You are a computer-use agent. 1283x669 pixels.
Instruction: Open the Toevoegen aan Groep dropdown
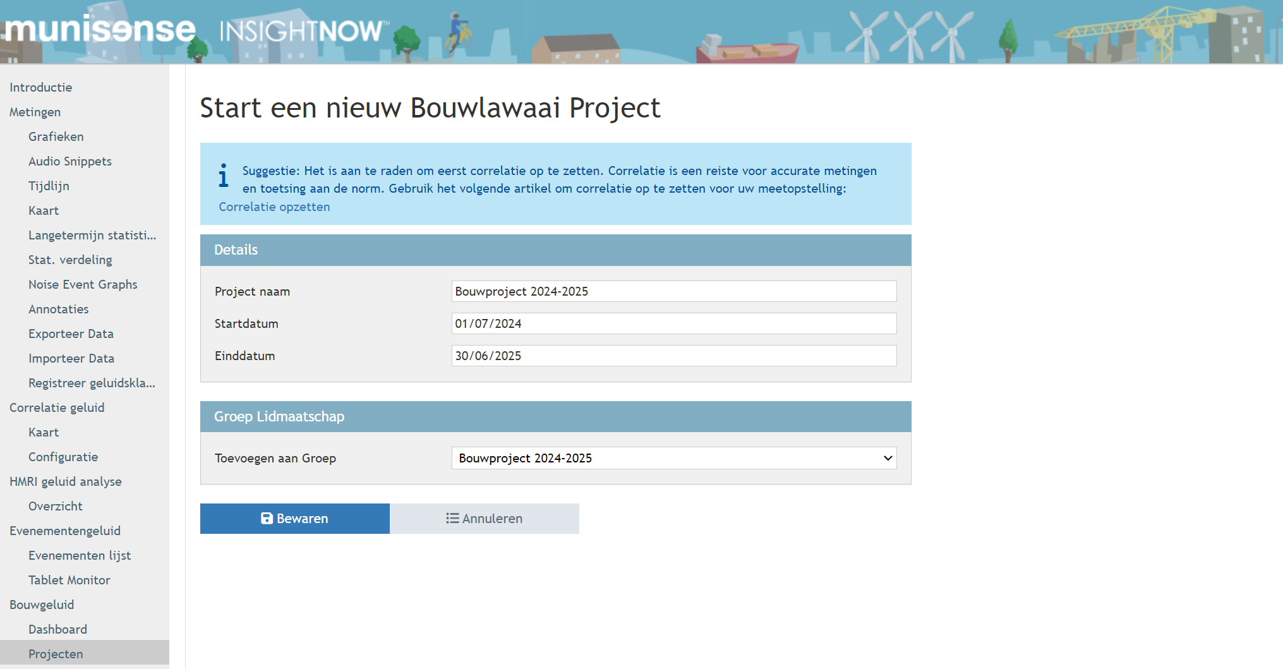[x=673, y=458]
